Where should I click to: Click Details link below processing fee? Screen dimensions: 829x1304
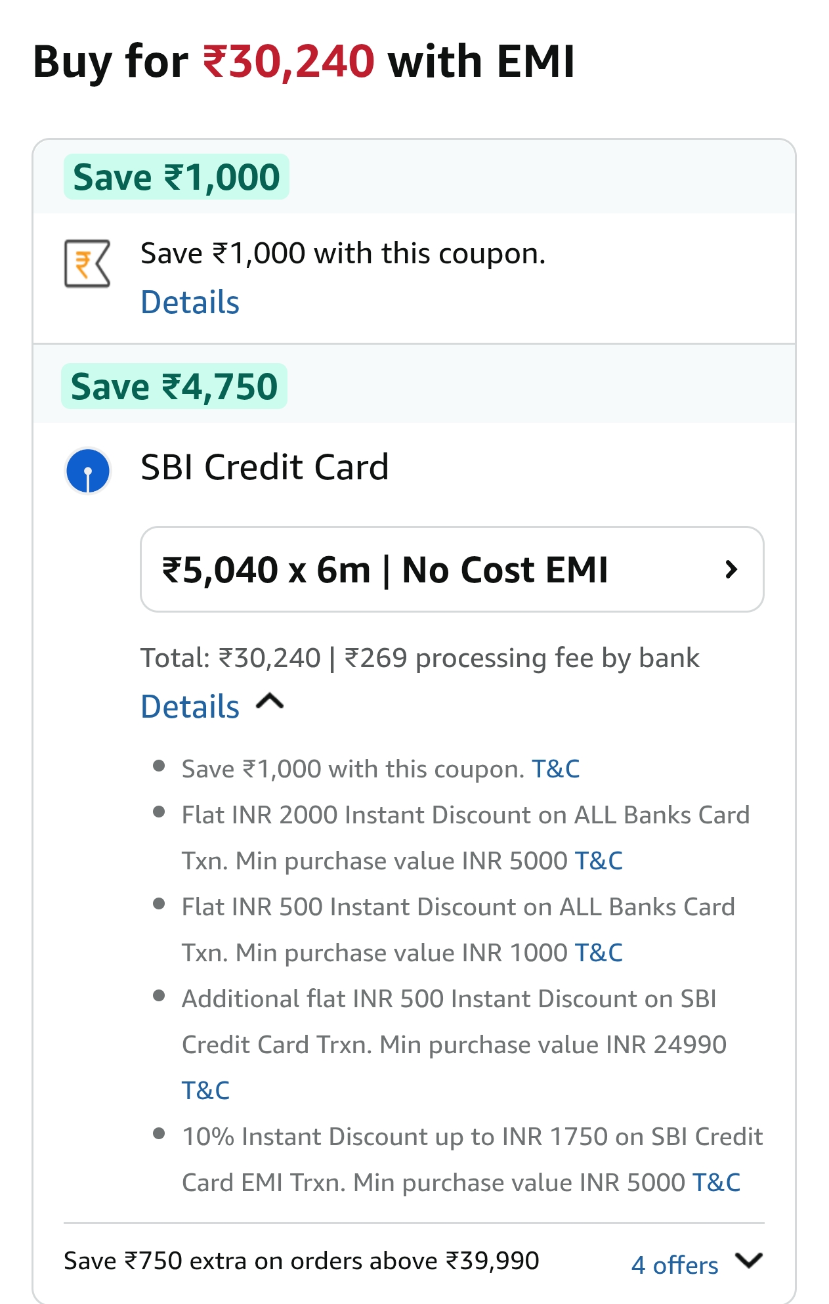coord(190,706)
